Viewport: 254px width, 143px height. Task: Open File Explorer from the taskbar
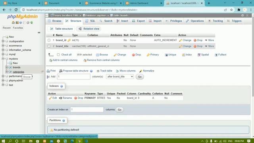click(x=31, y=141)
